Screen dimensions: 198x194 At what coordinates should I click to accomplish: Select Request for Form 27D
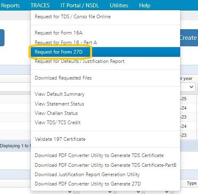(x=105, y=52)
